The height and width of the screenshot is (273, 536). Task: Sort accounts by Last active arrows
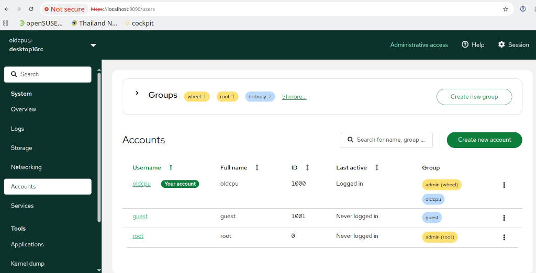coord(376,167)
